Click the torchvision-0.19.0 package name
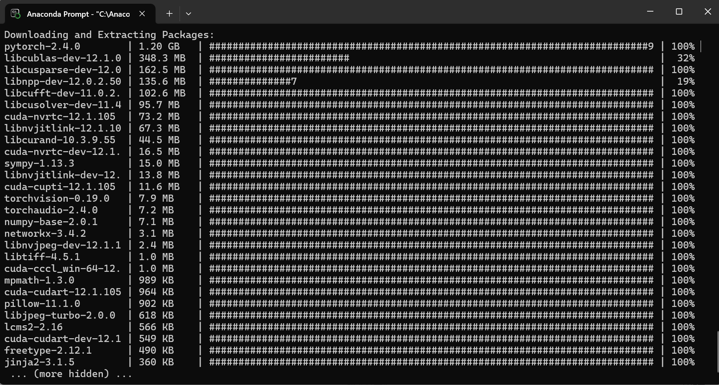The height and width of the screenshot is (385, 719). click(x=57, y=198)
